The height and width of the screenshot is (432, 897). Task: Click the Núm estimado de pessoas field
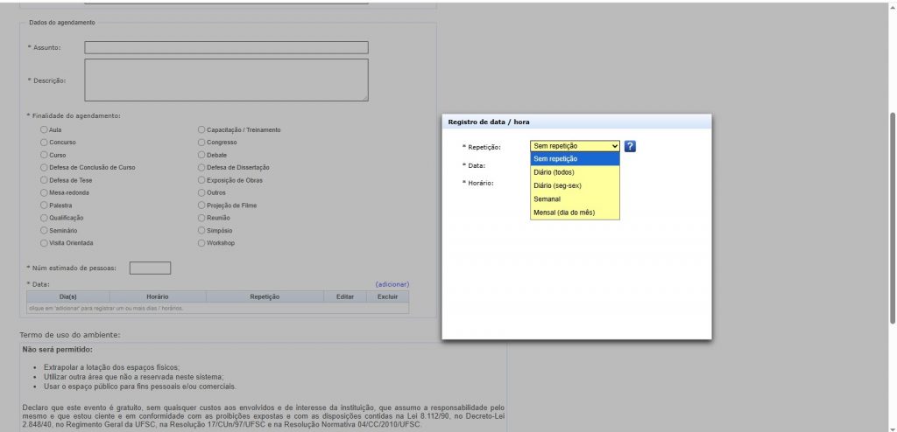[x=150, y=268]
